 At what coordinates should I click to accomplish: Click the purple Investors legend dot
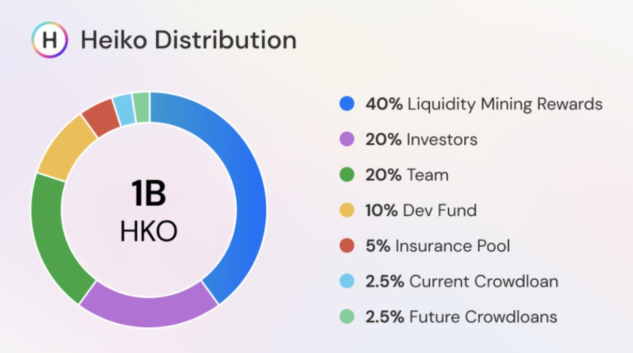346,139
